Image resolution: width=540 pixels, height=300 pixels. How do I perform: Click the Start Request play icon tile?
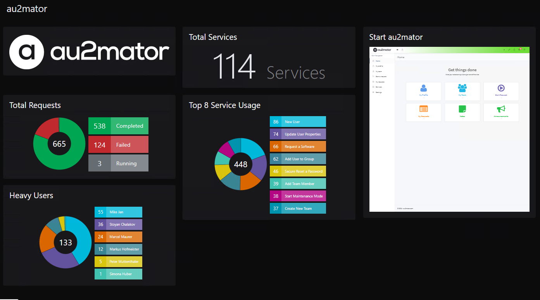pyautogui.click(x=501, y=91)
